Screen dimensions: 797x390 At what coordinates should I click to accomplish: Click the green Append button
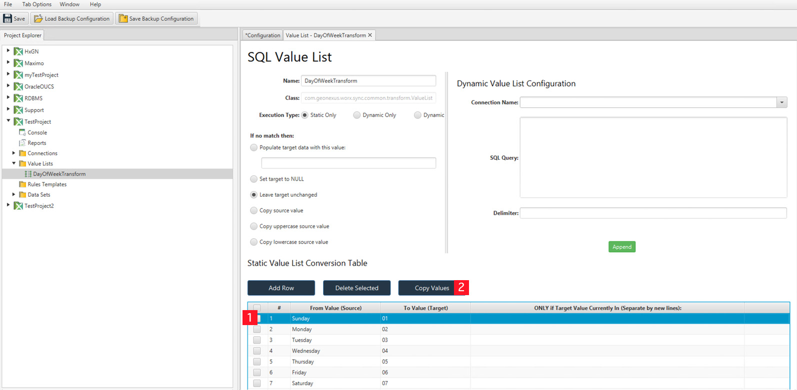tap(622, 247)
